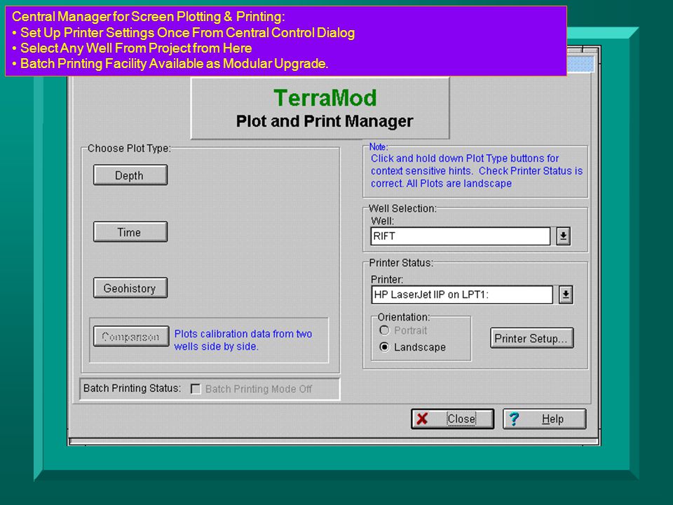Click the TerraMod title text
Screen dimensions: 673x505
coord(325,98)
